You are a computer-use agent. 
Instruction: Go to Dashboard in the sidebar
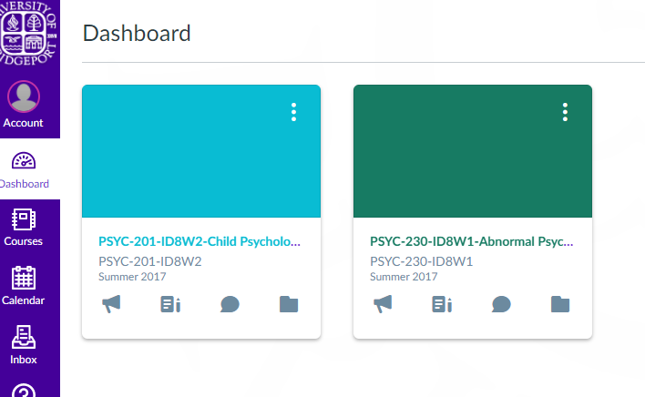pyautogui.click(x=24, y=168)
